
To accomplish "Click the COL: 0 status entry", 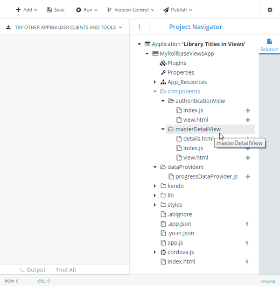I will point(44,281).
